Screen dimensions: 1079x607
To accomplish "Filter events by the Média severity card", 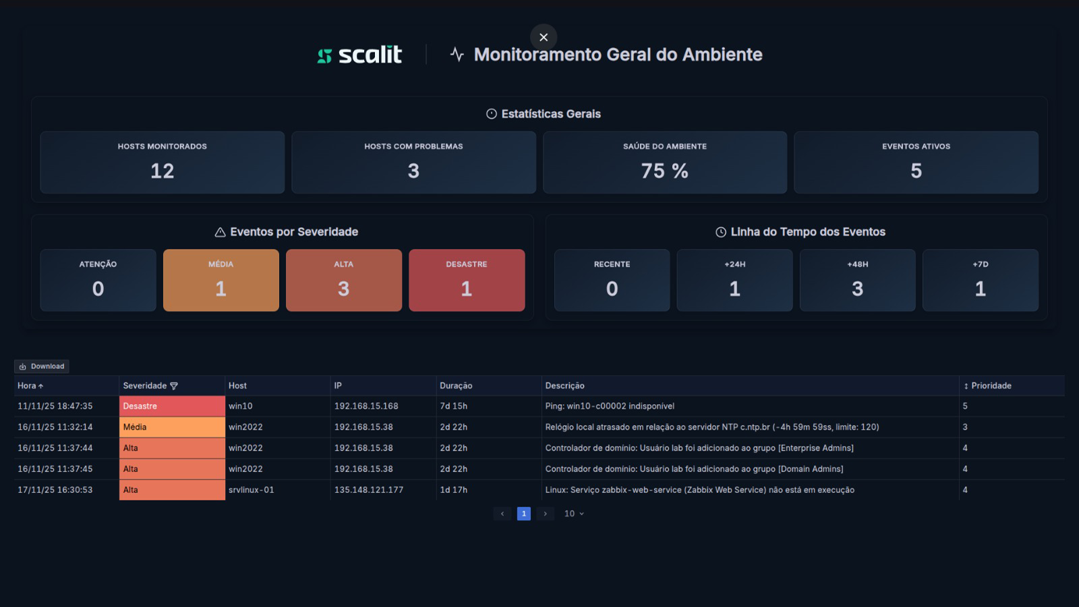I will pos(221,280).
